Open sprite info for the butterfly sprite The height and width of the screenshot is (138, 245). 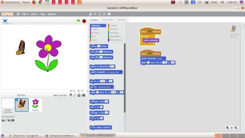pyautogui.click(x=16, y=100)
